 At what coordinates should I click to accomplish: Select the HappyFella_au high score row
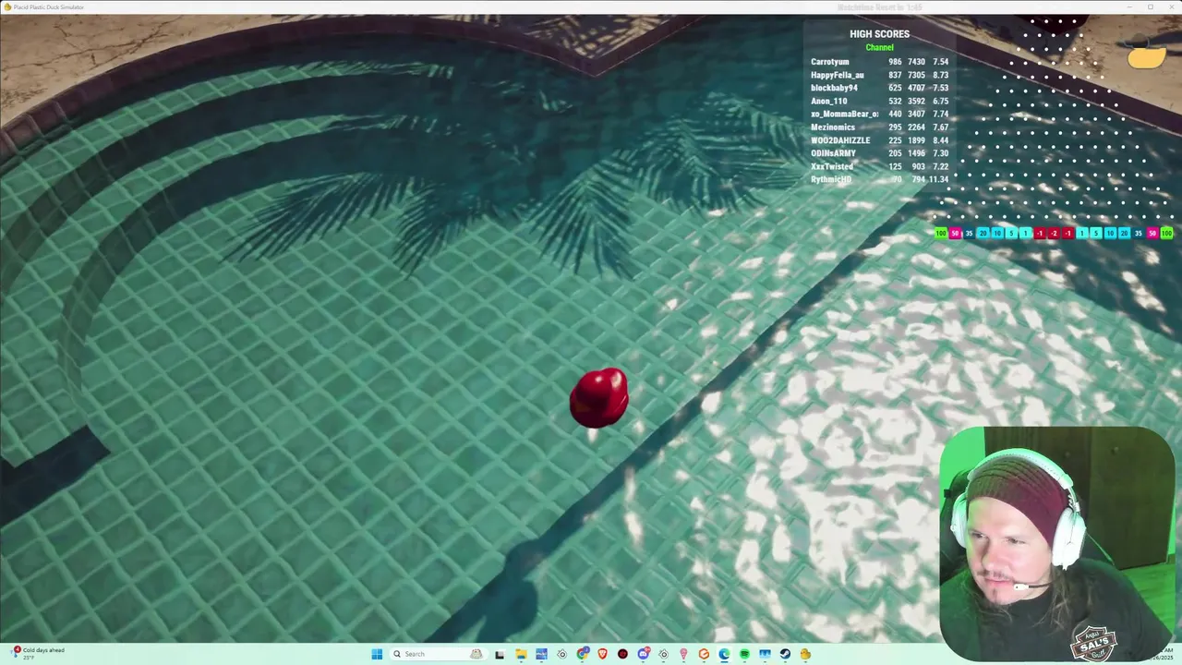tap(879, 75)
